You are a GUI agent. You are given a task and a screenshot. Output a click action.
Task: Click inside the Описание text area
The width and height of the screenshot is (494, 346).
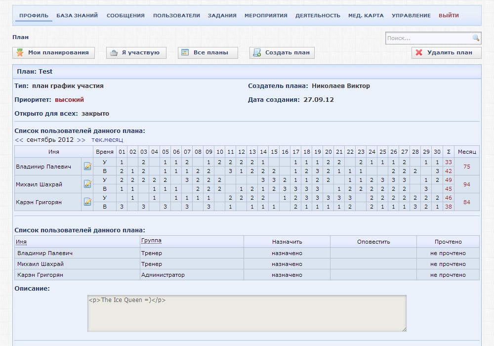pyautogui.click(x=247, y=313)
